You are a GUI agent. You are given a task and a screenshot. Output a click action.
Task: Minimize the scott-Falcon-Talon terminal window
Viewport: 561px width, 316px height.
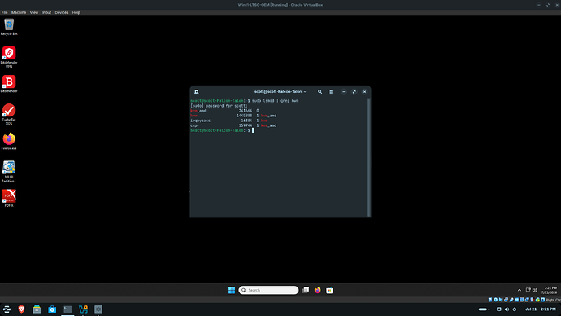[343, 92]
